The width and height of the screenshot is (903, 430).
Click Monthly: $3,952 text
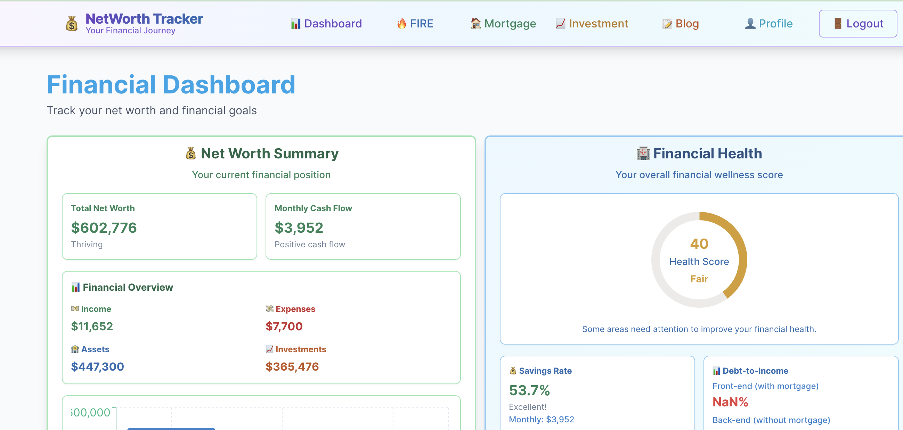coord(542,420)
